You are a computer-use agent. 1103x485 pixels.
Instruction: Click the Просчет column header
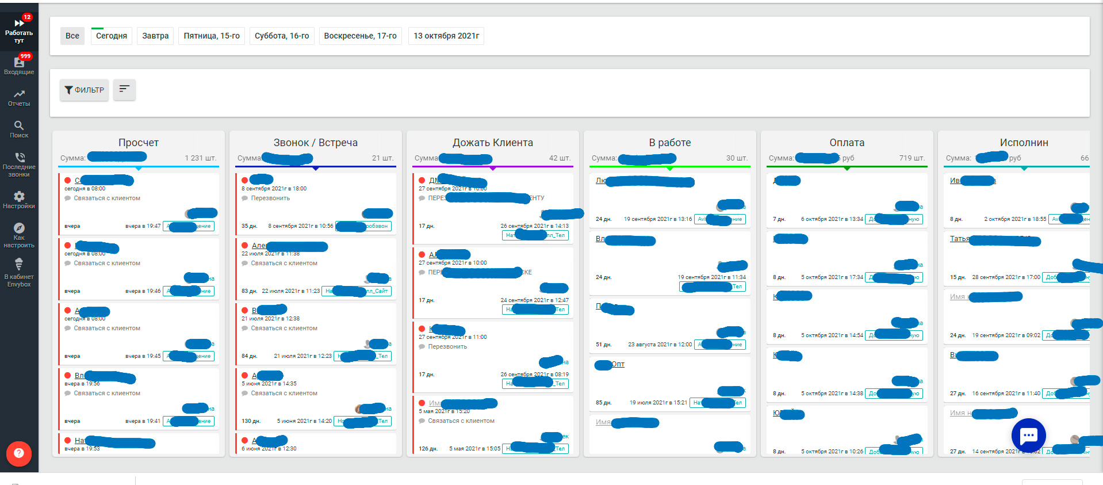[139, 143]
